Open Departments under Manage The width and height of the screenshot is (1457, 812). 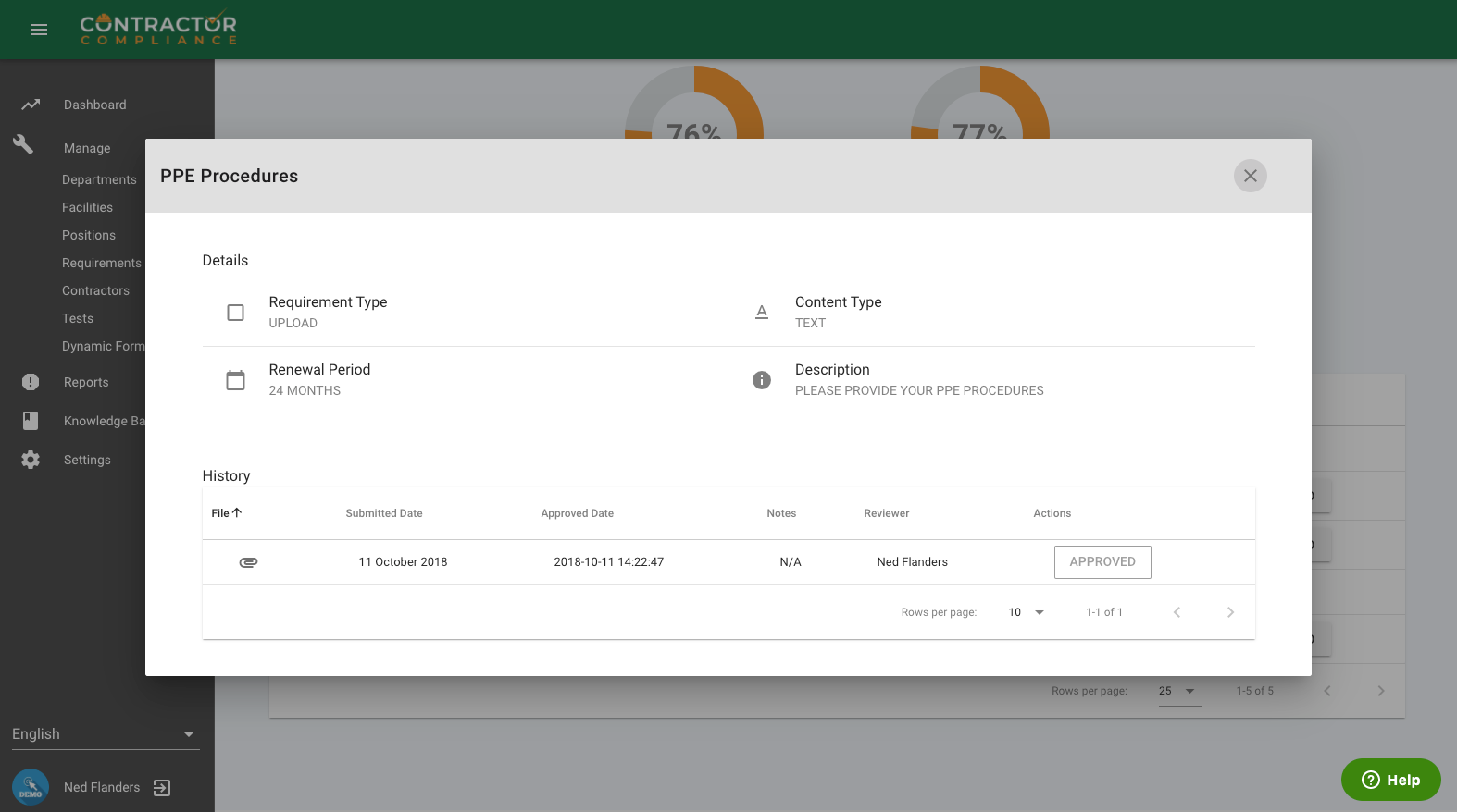(x=99, y=179)
